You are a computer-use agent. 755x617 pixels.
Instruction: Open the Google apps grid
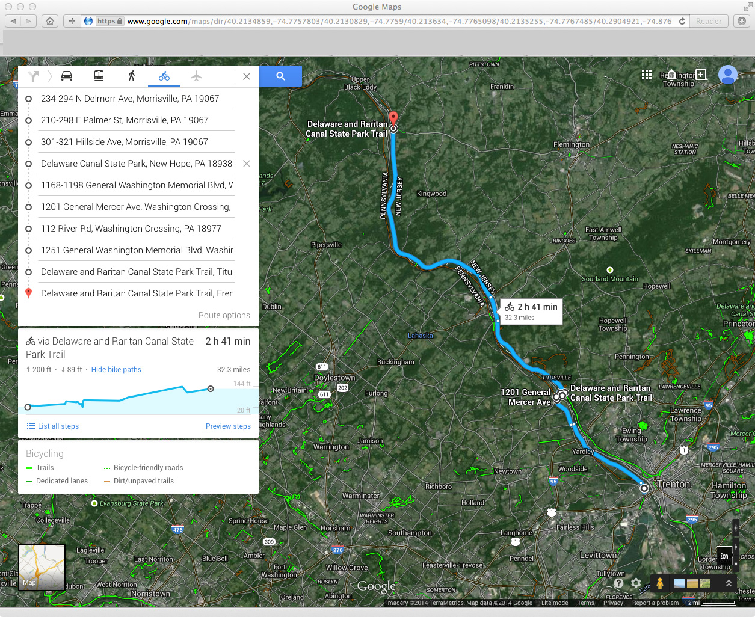647,75
